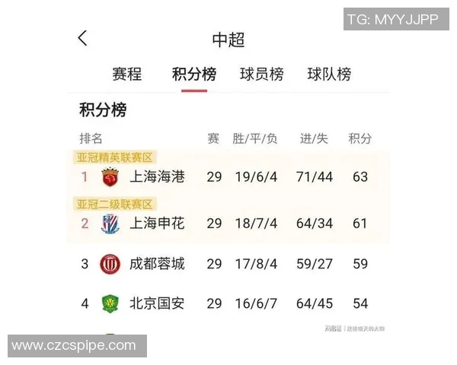Open the 球员榜 tab

tap(261, 75)
